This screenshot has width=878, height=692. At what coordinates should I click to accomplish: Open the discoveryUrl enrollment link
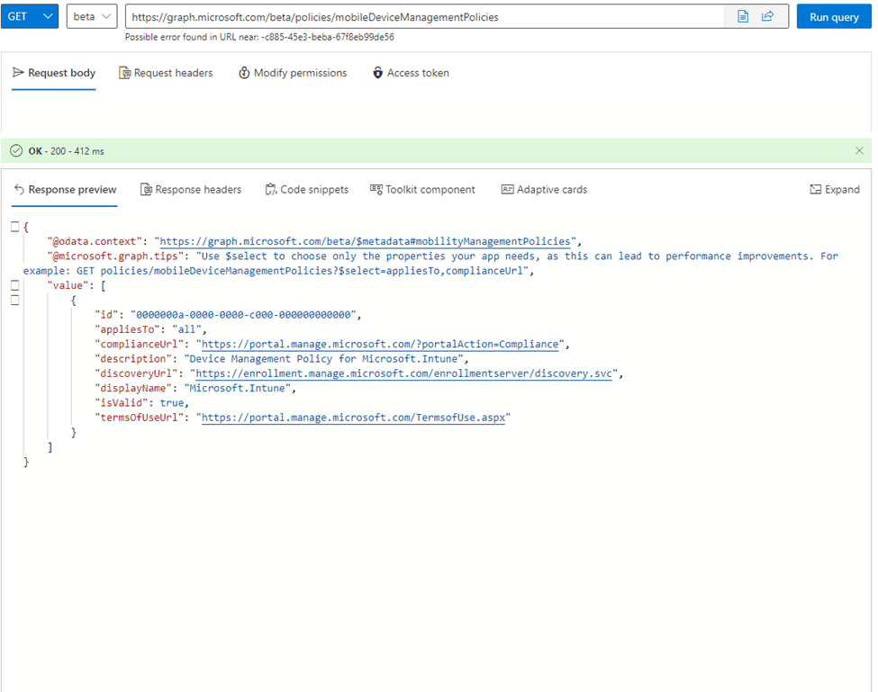(403, 373)
